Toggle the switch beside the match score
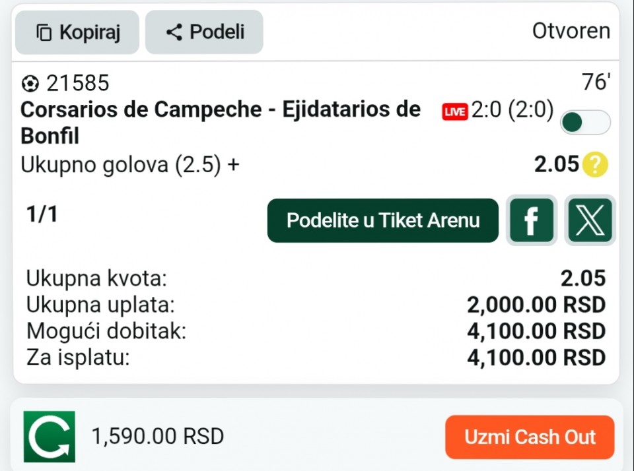The image size is (634, 471). 585,122
